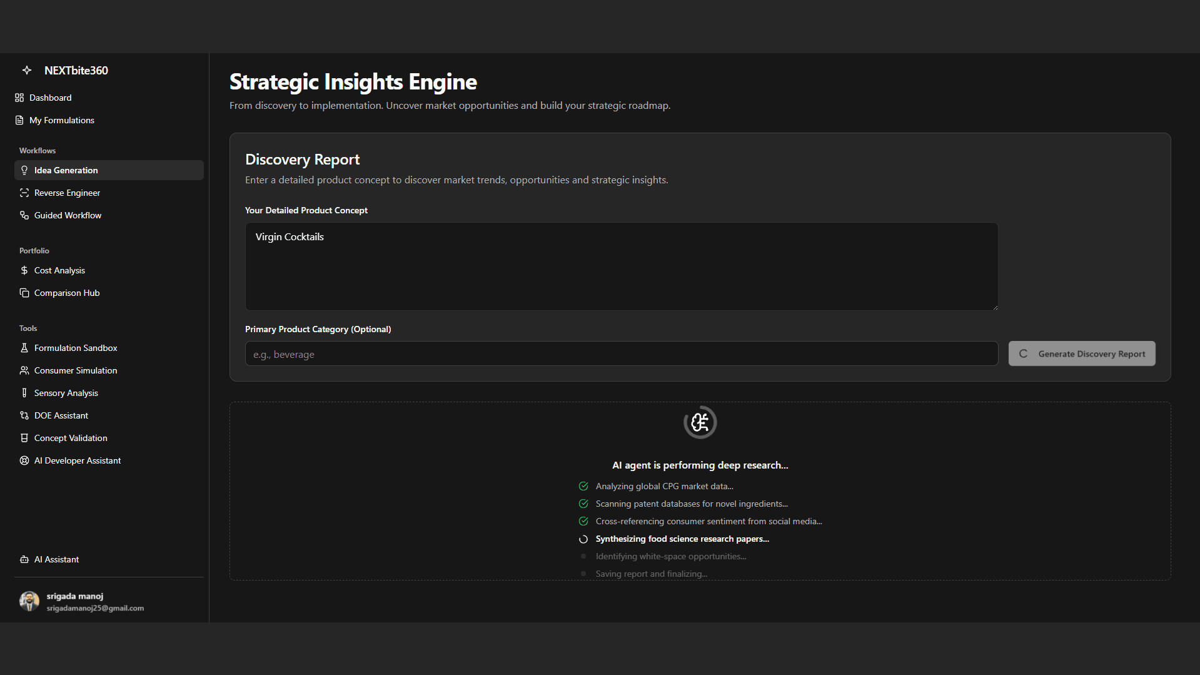Screen dimensions: 1200x675
Task: Focus the Primary Product Category field
Action: coord(621,354)
